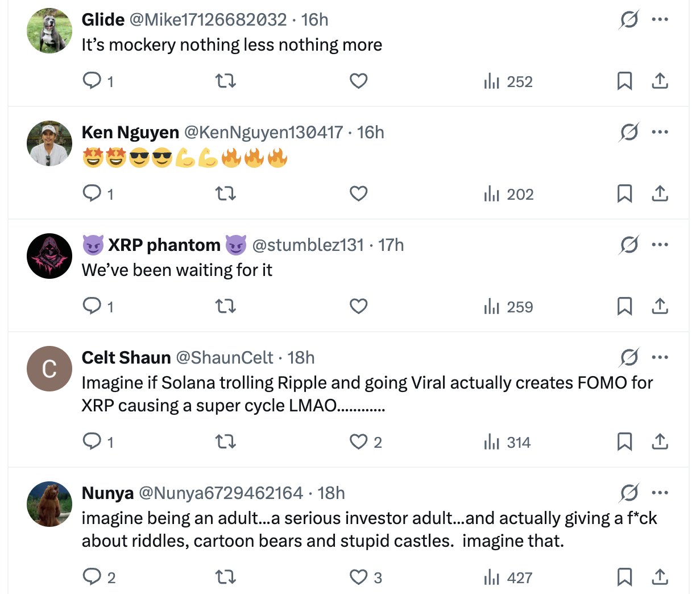
Task: Bookmark XRP phantom's tweet
Action: (x=624, y=306)
